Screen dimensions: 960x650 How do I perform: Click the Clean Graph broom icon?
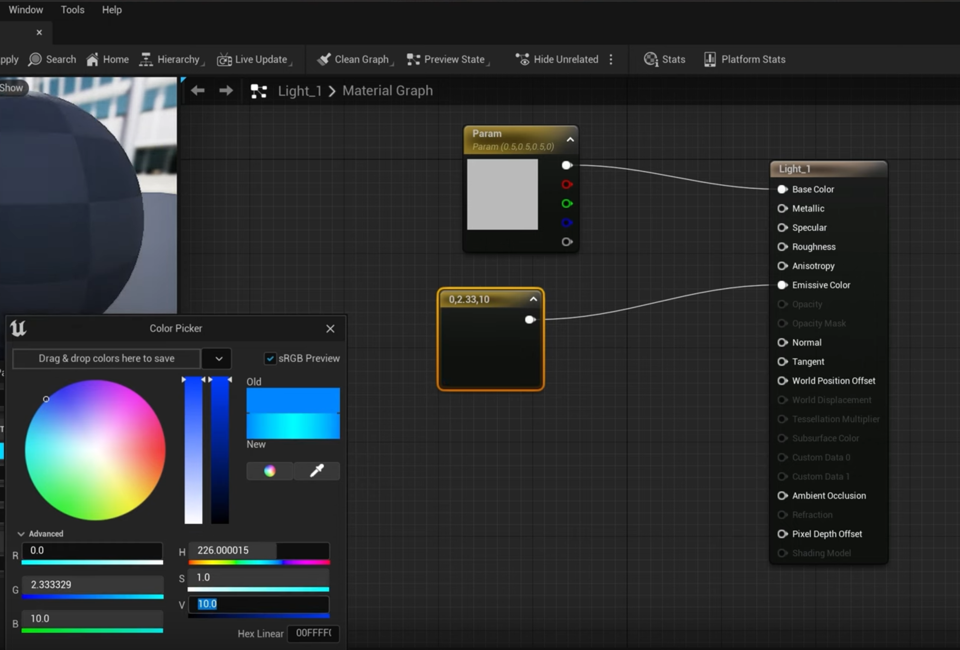point(324,59)
